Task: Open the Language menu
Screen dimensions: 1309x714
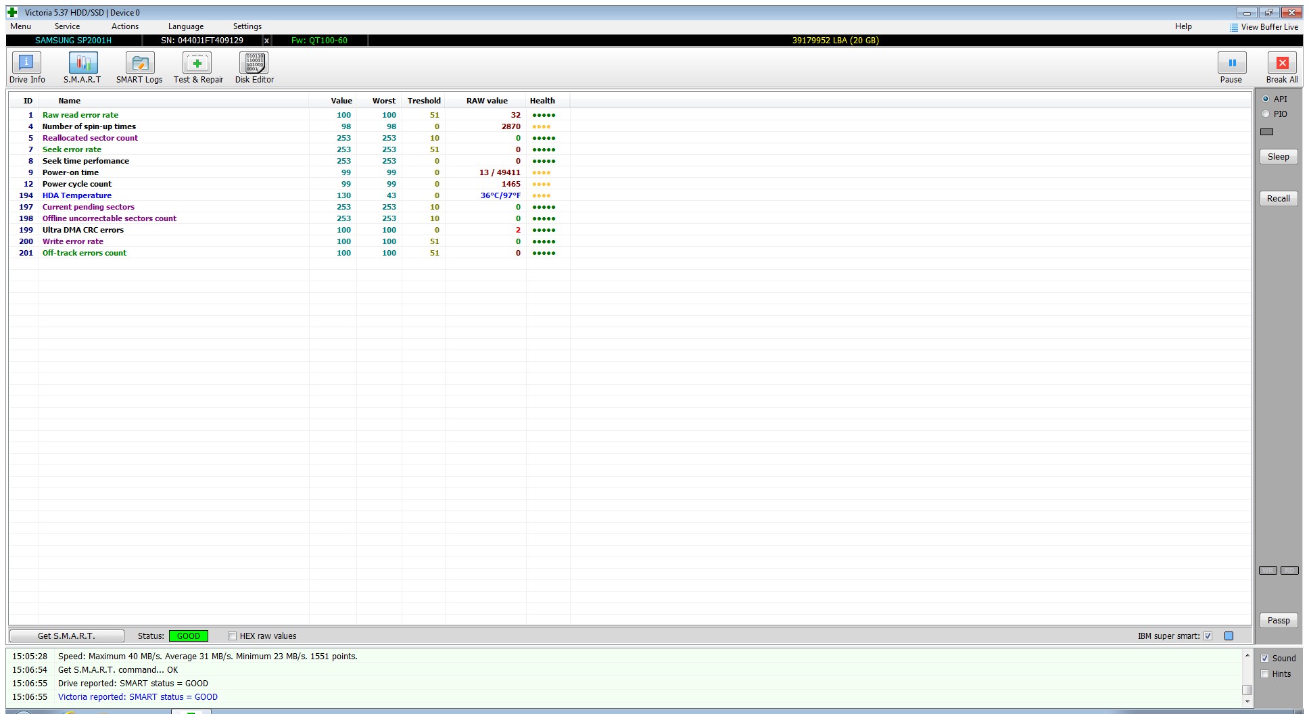Action: [x=186, y=26]
